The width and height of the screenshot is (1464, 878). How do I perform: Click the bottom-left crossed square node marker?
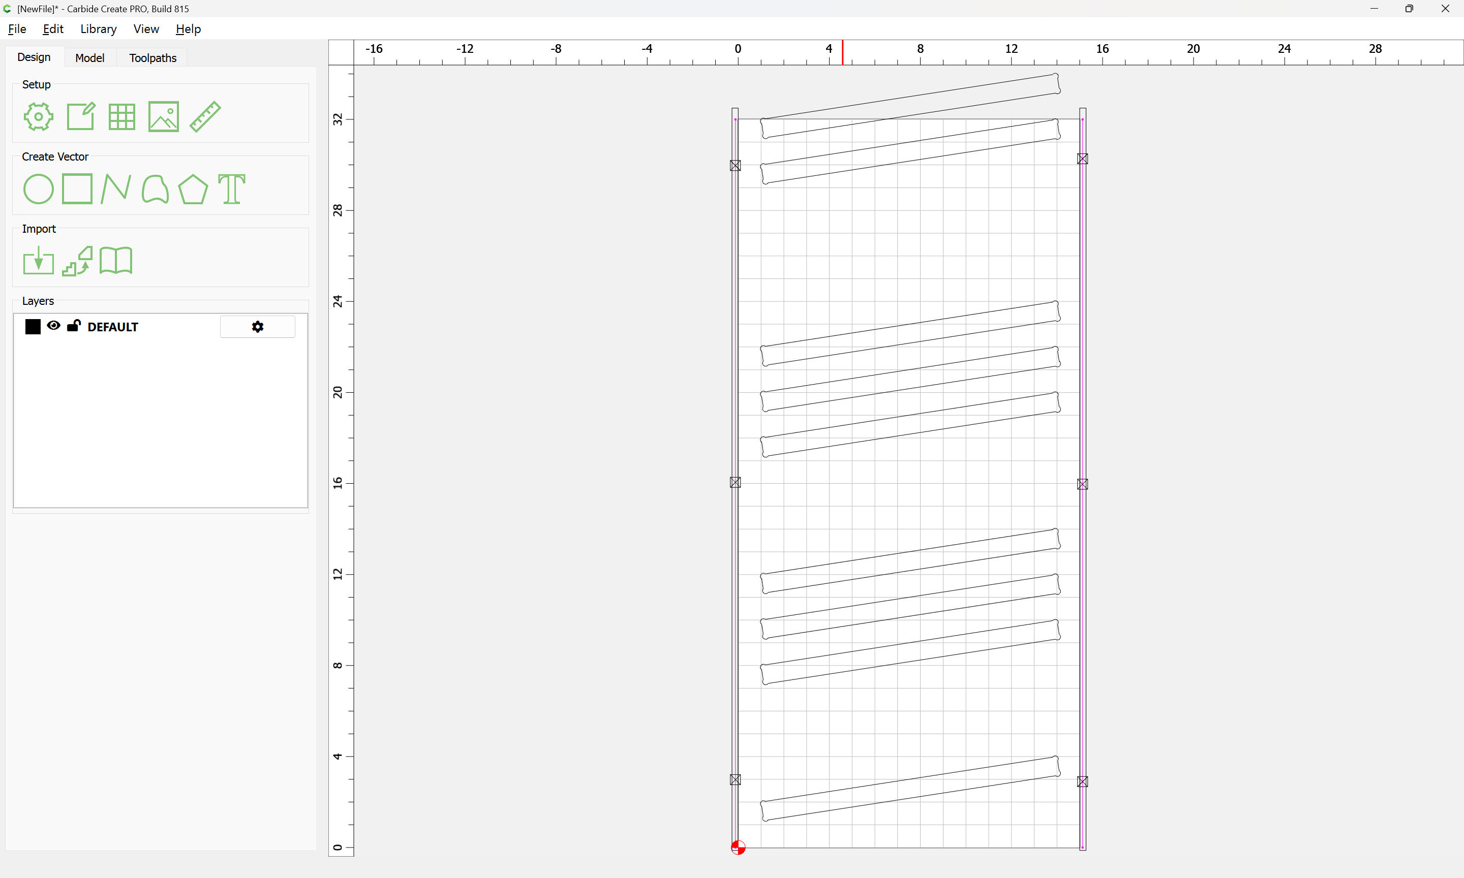[736, 780]
